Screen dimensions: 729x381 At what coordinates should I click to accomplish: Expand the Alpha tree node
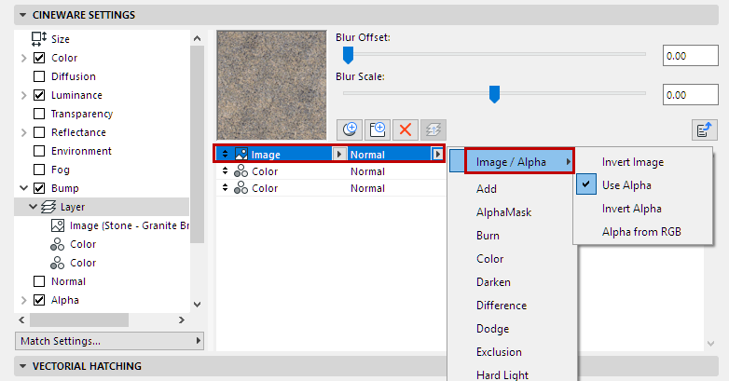click(23, 300)
